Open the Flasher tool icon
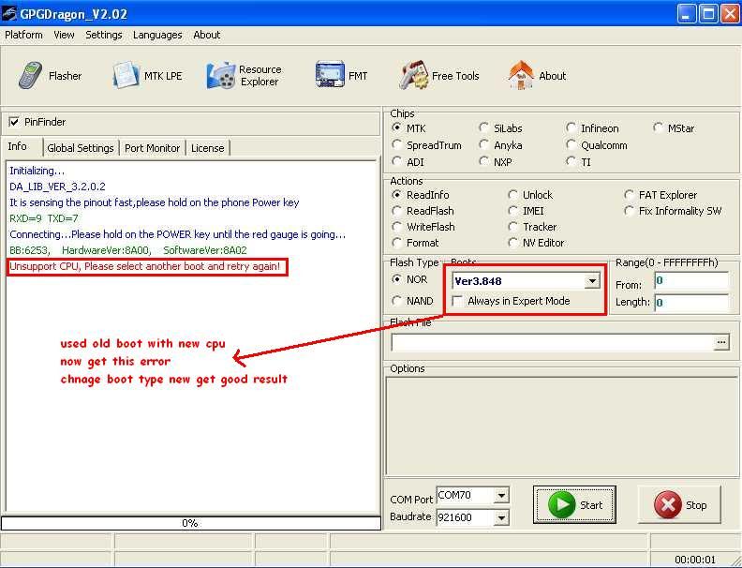742x568 pixels. 30,76
